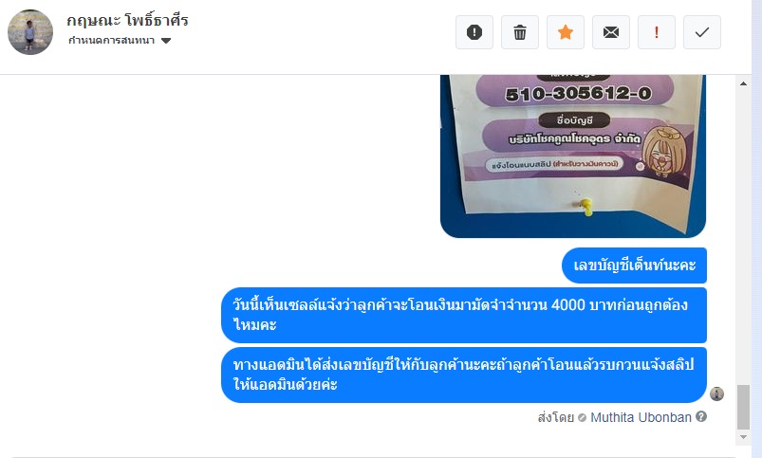The image size is (762, 458).
Task: Delete conversation with trash icon
Action: 519,32
